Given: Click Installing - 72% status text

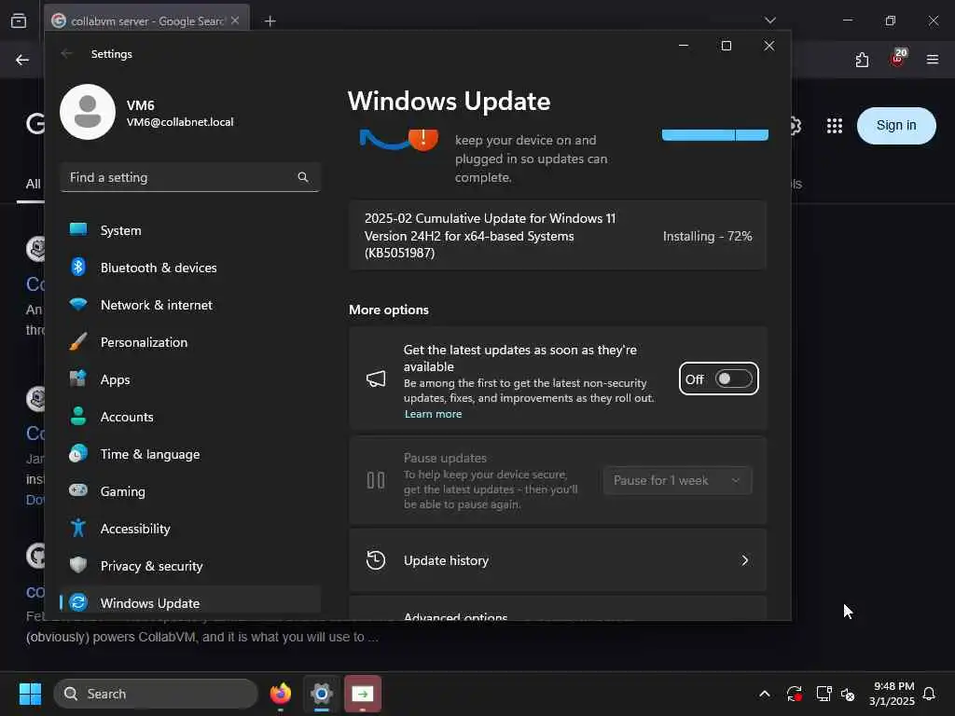Looking at the screenshot, I should tap(707, 236).
